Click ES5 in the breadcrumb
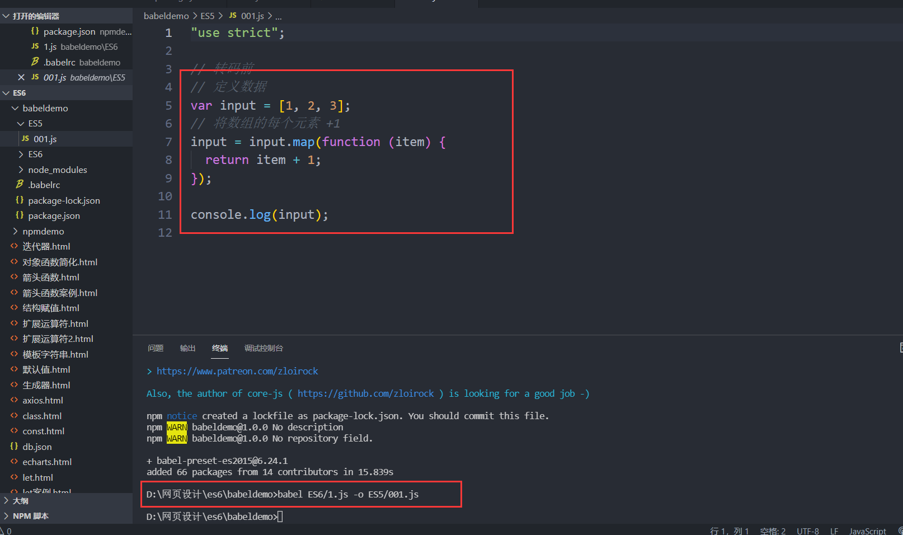903x535 pixels. point(208,16)
